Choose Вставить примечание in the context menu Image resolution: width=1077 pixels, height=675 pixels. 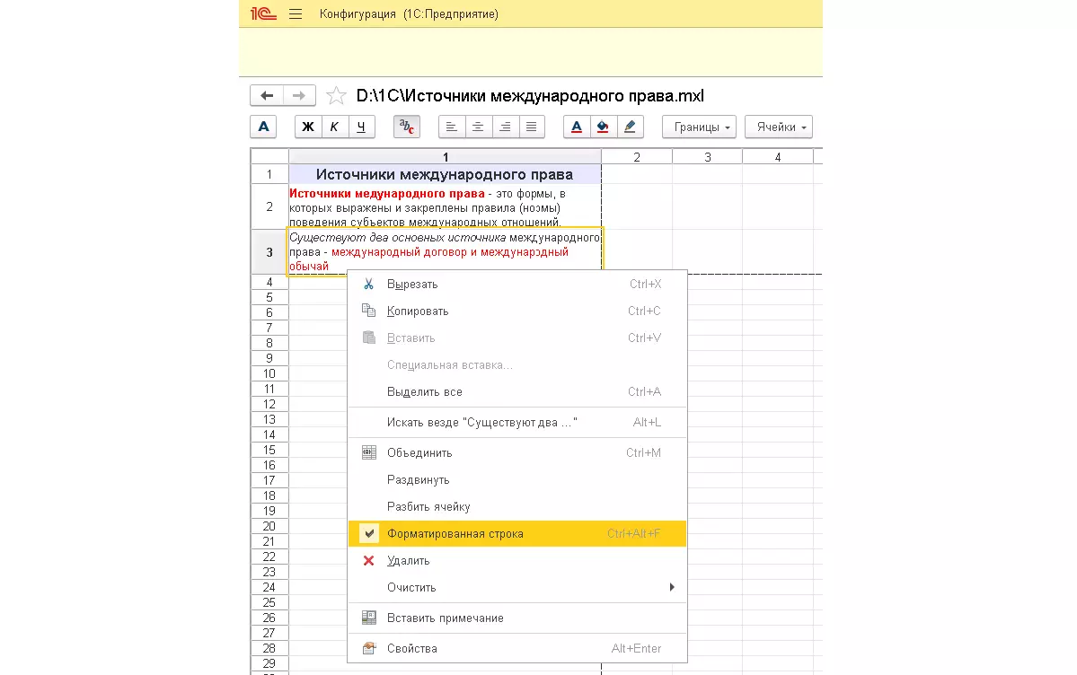click(x=517, y=618)
